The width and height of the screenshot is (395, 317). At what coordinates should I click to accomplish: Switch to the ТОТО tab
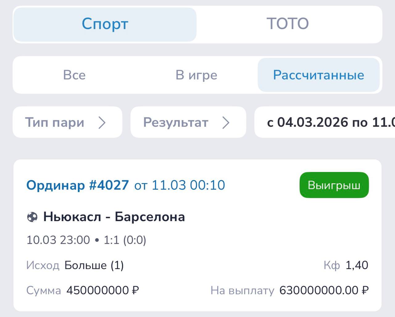[x=288, y=24]
